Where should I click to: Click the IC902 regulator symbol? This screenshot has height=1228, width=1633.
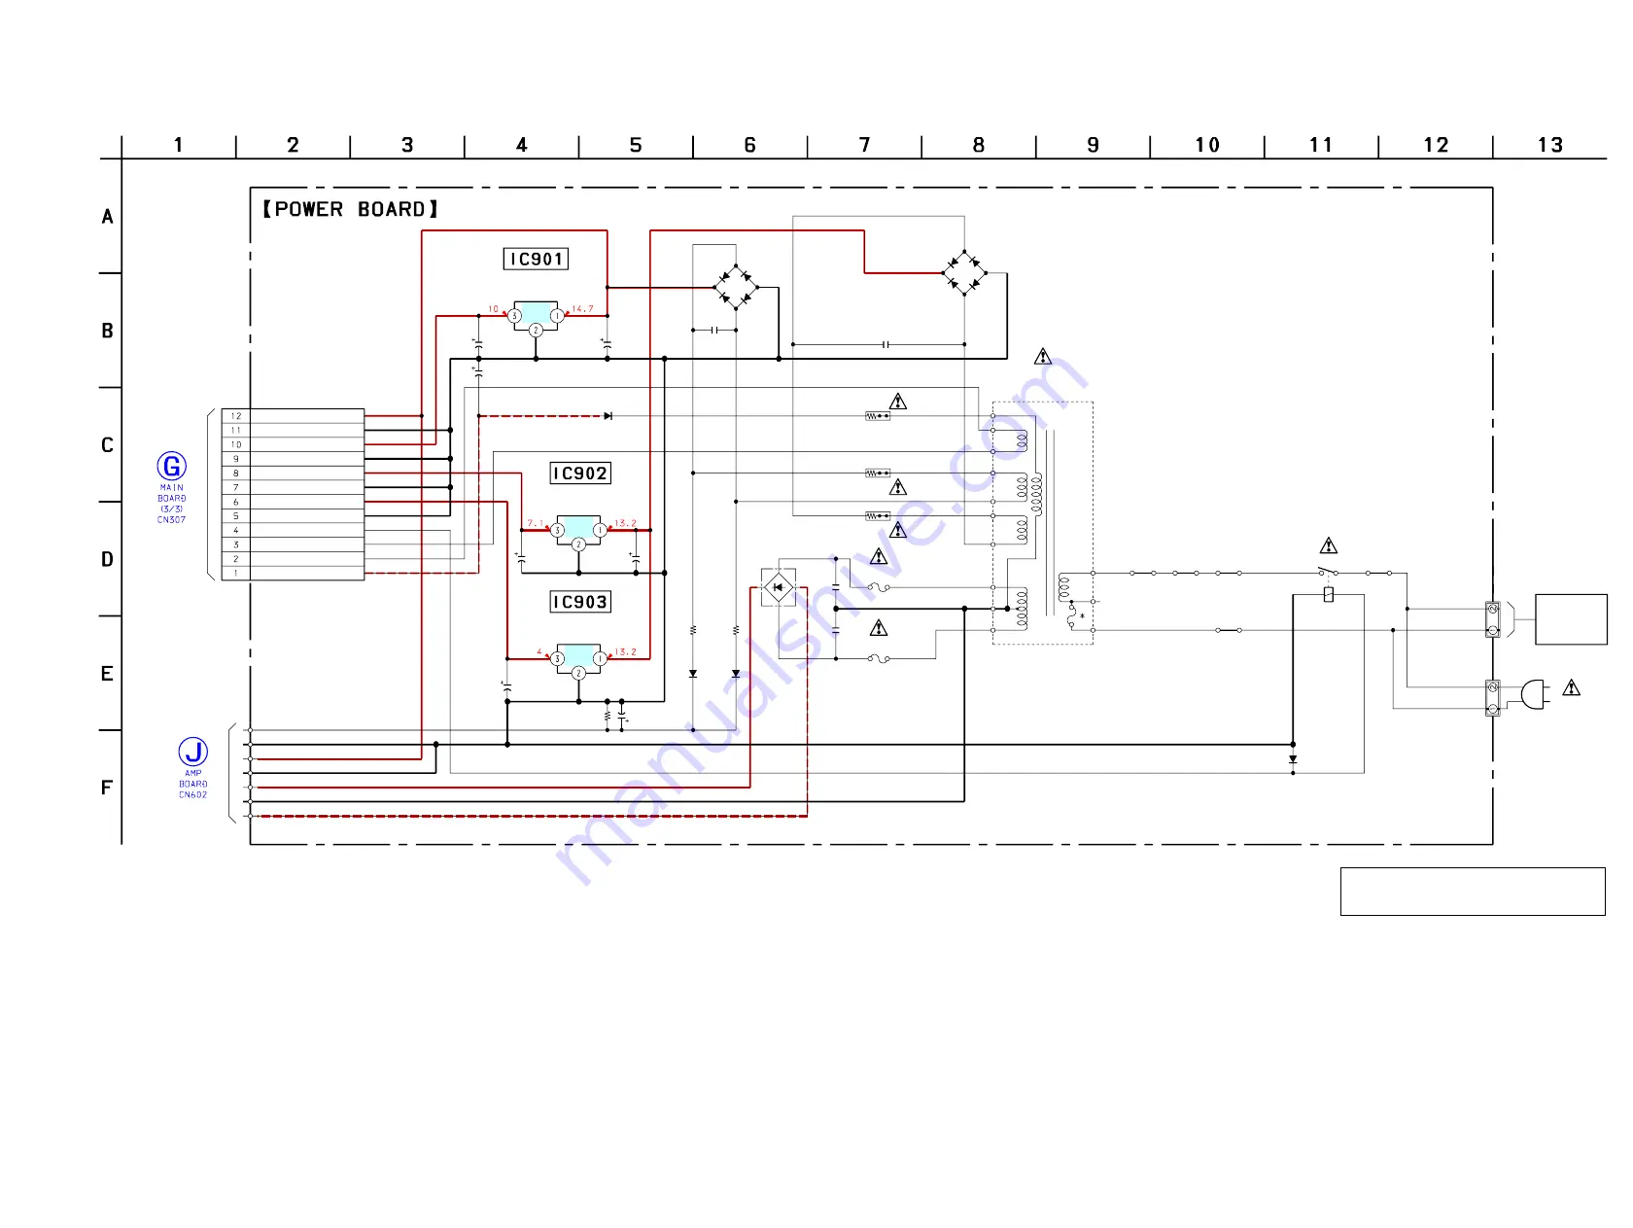pyautogui.click(x=578, y=531)
